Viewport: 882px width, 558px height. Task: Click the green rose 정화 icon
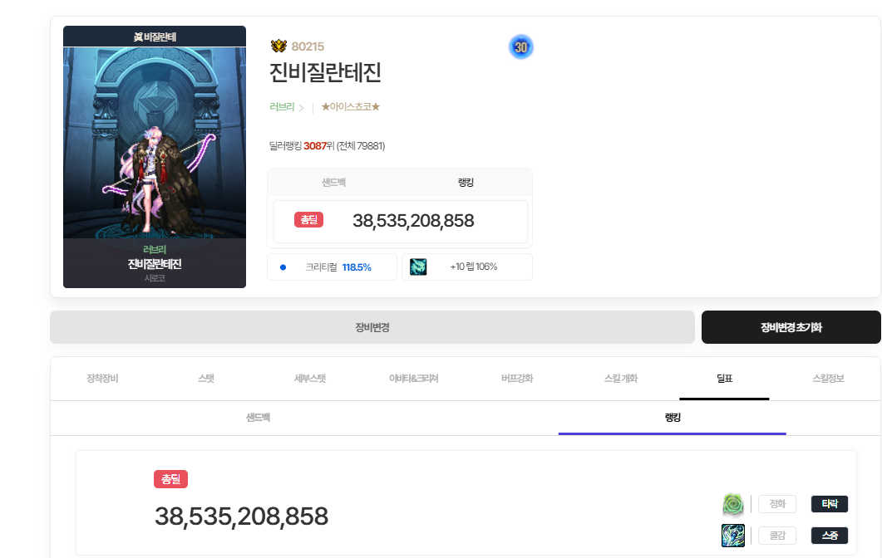(x=733, y=504)
